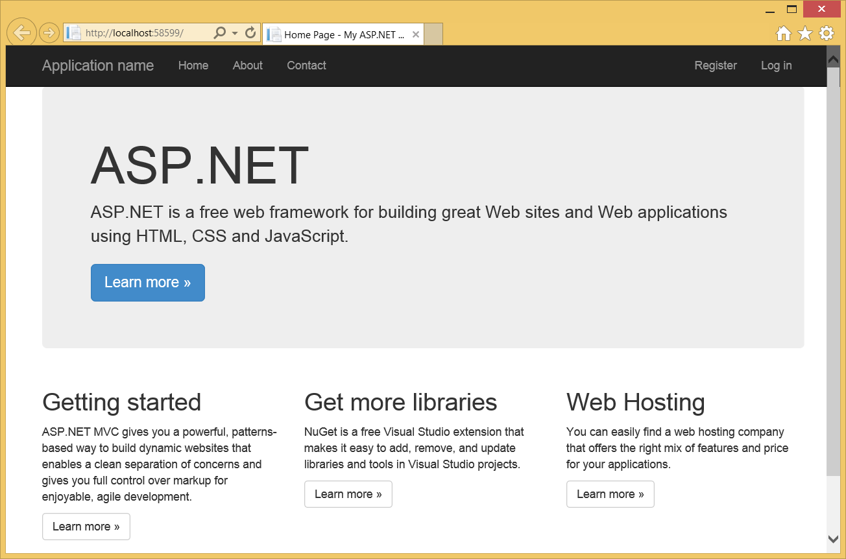
Task: Click Learn more under Web Hosting
Action: point(610,494)
